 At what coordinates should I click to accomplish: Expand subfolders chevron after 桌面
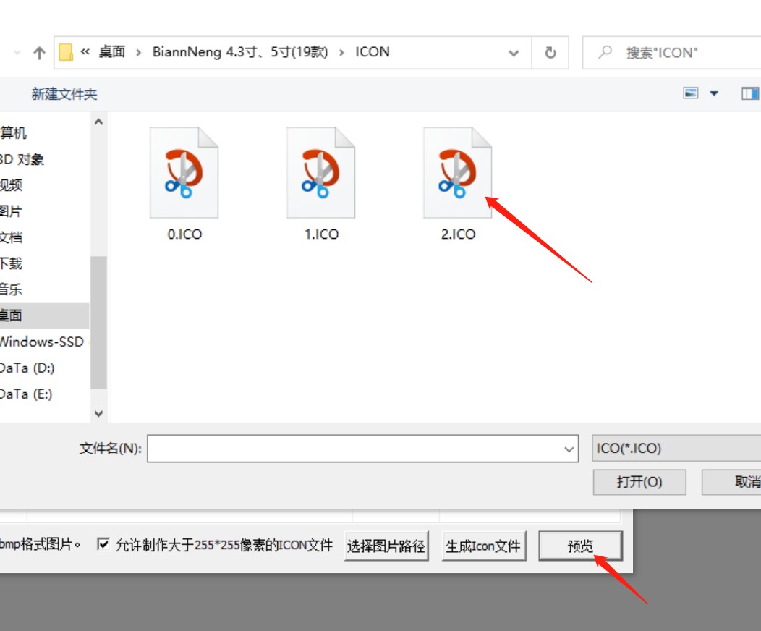click(x=139, y=52)
